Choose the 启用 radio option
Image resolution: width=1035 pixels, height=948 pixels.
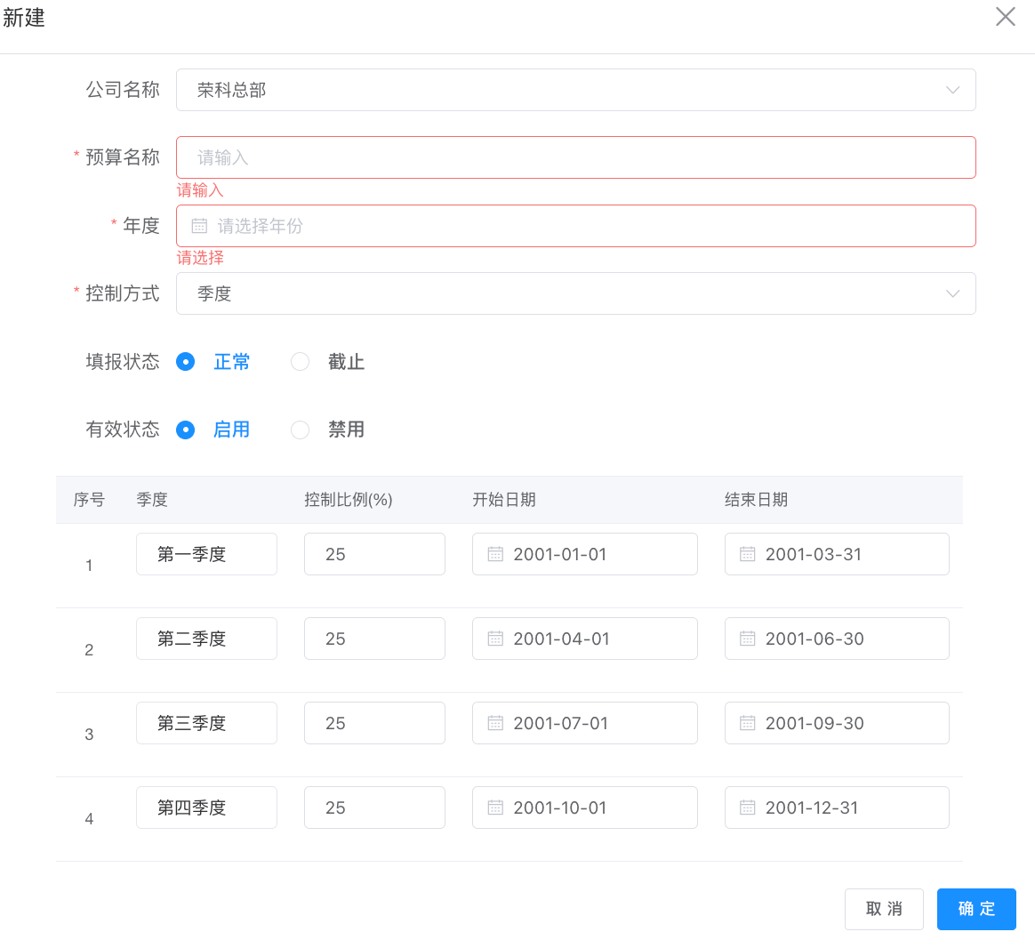tap(186, 430)
